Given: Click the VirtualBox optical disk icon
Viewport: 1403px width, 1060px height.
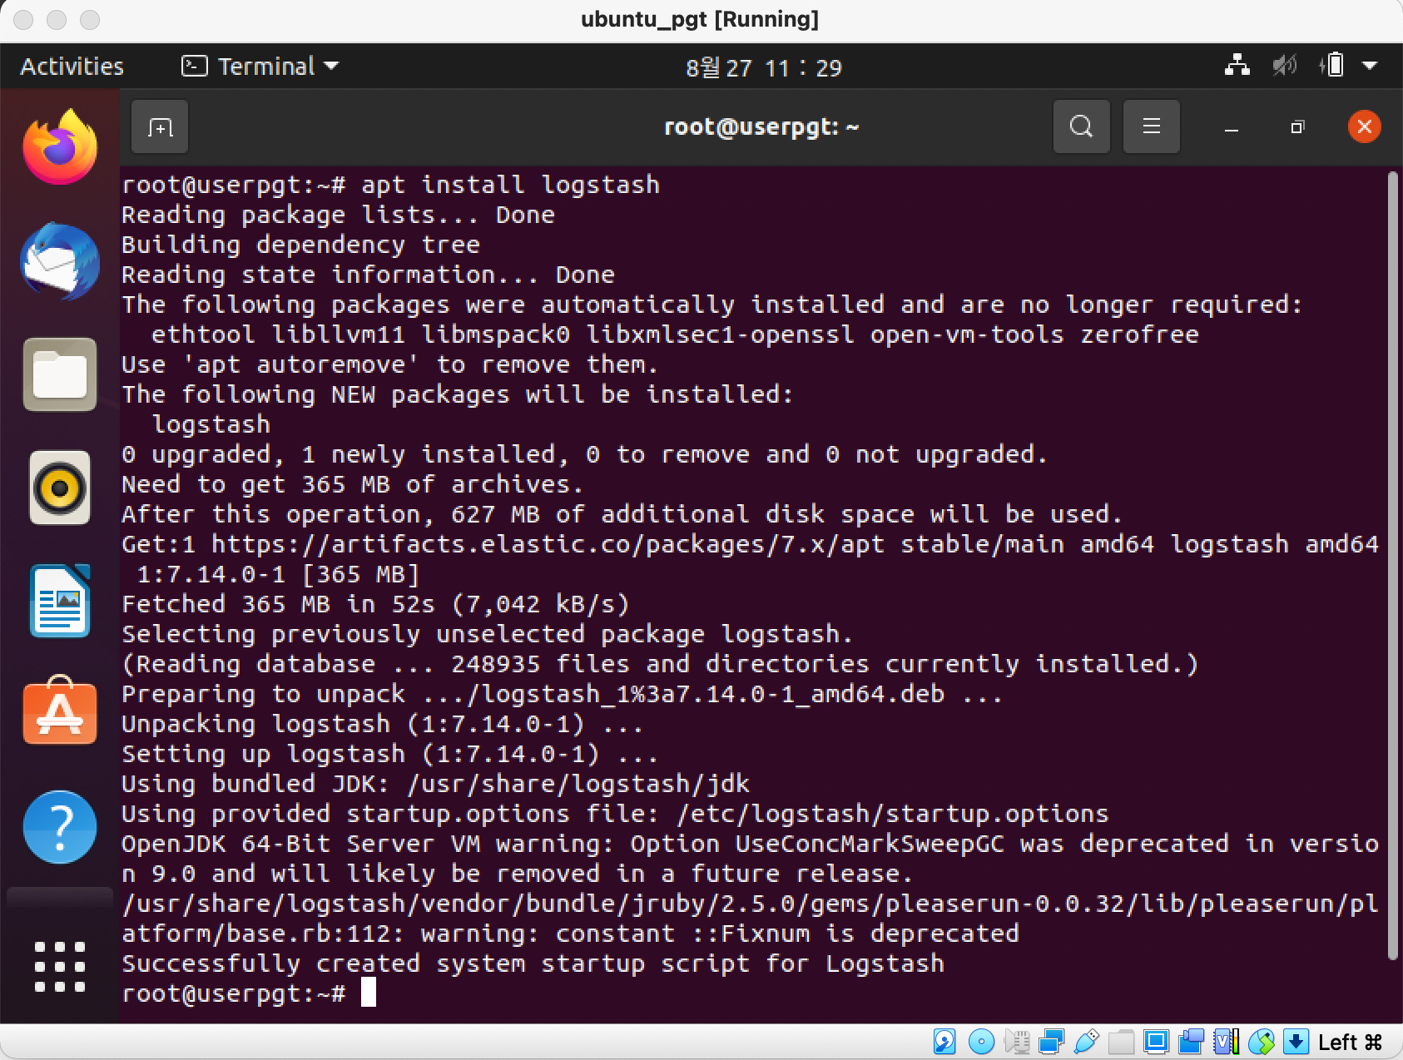Looking at the screenshot, I should [981, 1042].
